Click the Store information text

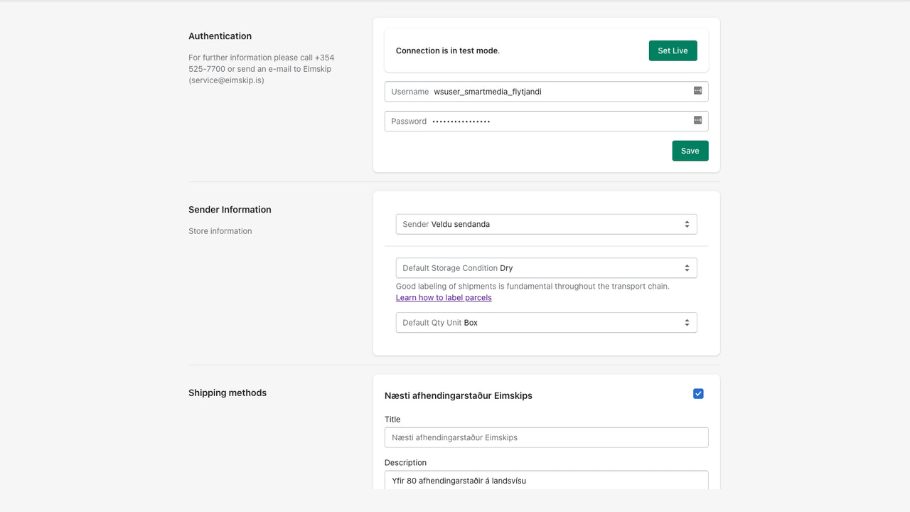tap(220, 231)
